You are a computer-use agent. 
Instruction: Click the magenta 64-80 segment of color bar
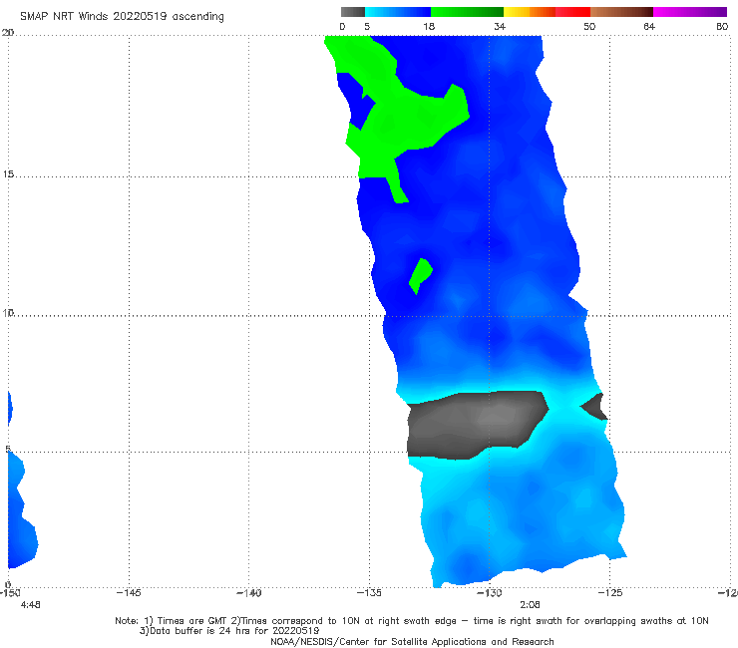[x=690, y=12]
